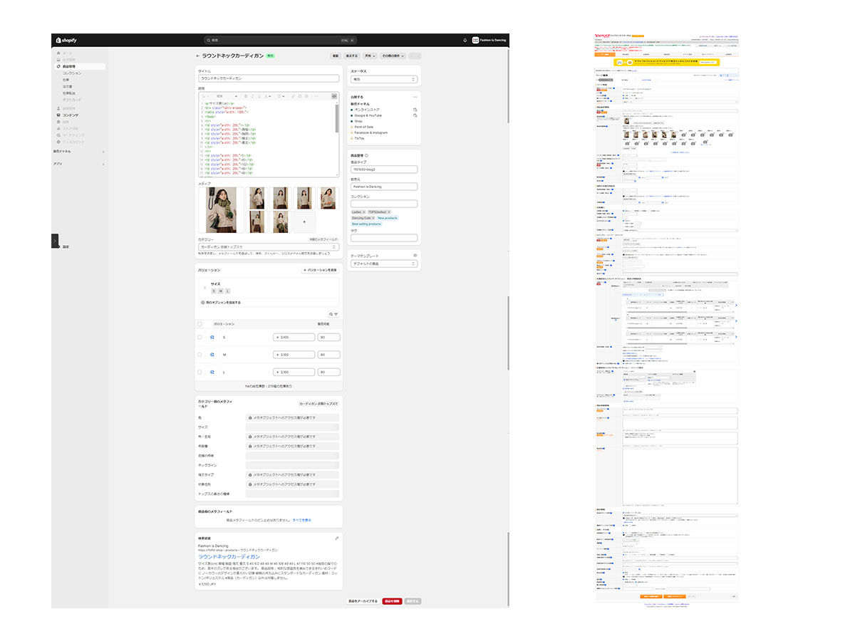The height and width of the screenshot is (641, 855).
Task: Select コンテンツ in the left sidebar
Action: (x=71, y=115)
